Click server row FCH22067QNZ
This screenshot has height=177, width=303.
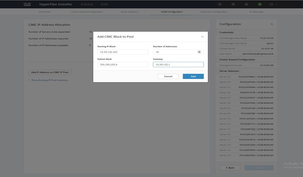246,155
